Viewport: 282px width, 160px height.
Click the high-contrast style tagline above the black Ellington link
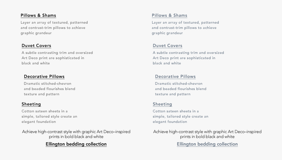pyautogui.click(x=76, y=134)
